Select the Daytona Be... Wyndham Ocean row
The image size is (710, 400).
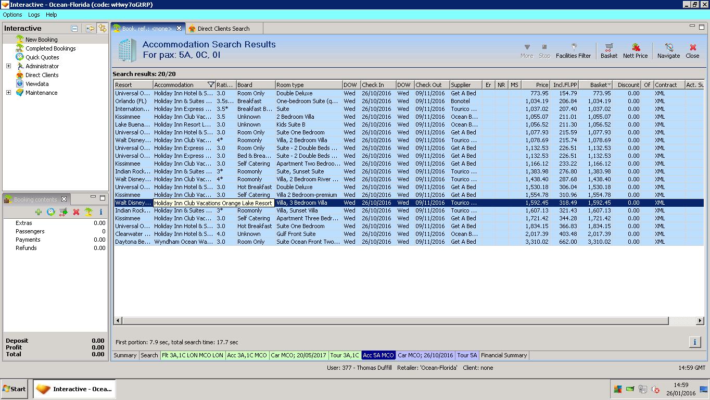[409, 242]
